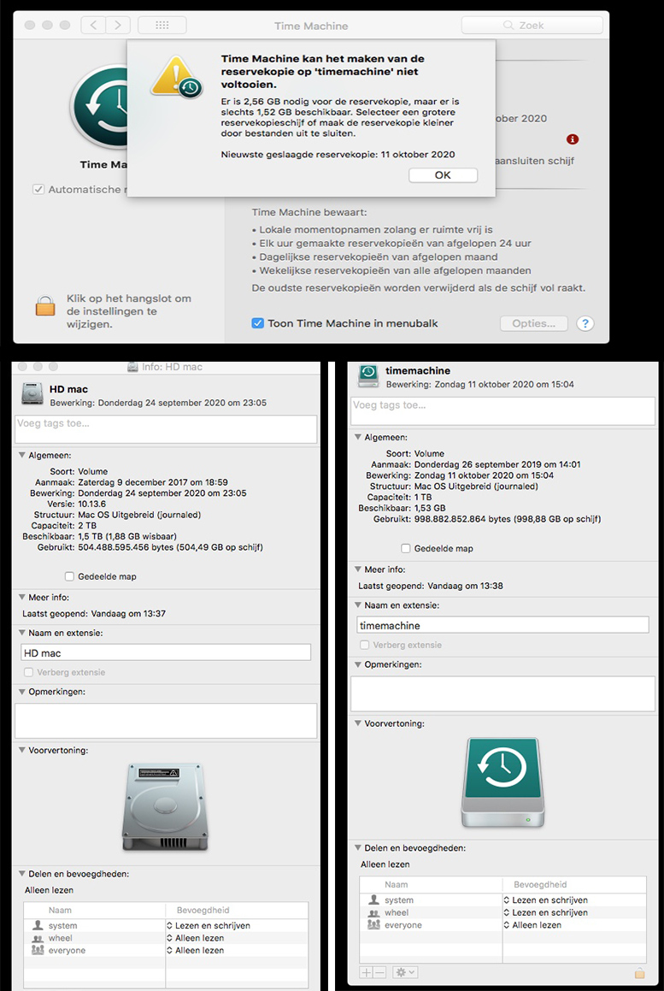The height and width of the screenshot is (991, 664).
Task: Click the timemachine name text field
Action: point(502,625)
